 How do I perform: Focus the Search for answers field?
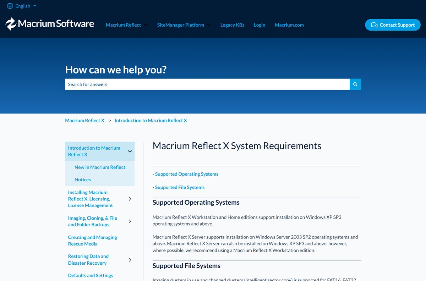coord(207,84)
